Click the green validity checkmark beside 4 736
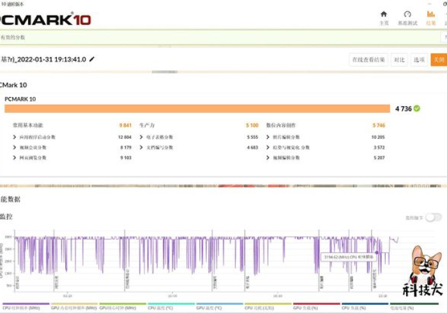The width and height of the screenshot is (447, 313). pyautogui.click(x=417, y=109)
